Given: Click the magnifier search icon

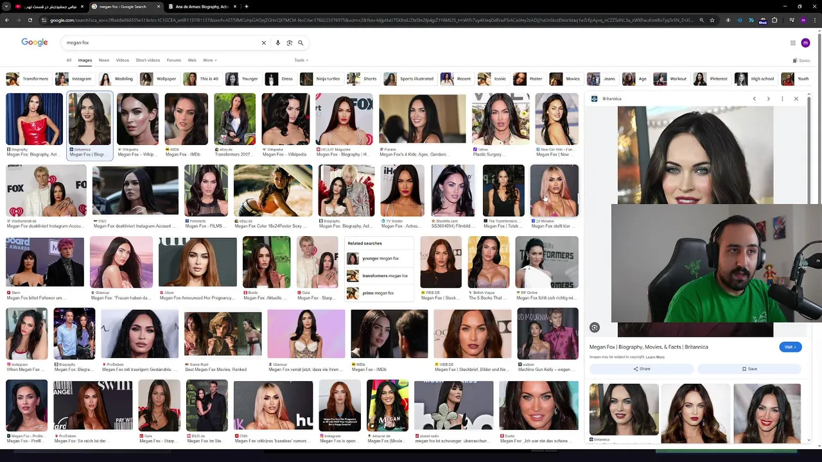Looking at the screenshot, I should point(301,42).
